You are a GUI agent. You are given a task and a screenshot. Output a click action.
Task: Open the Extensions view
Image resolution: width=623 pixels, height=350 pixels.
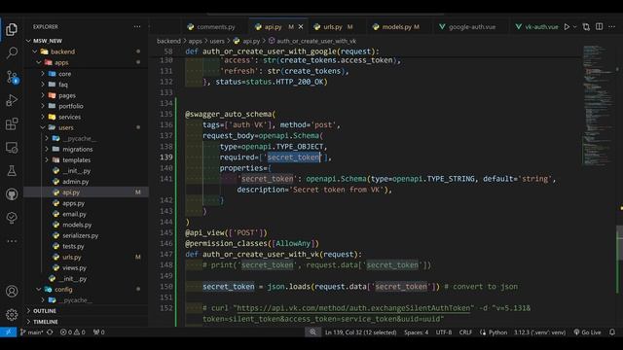click(12, 123)
